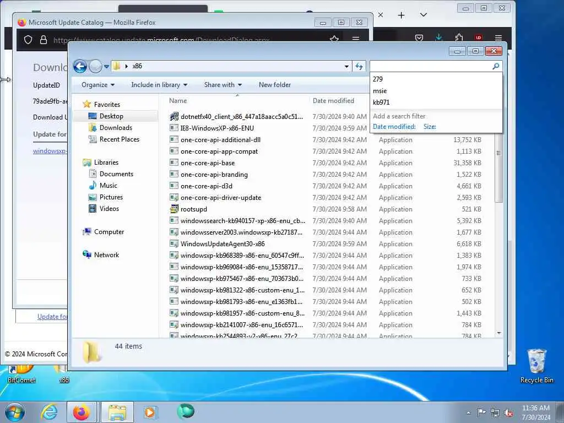
Task: Click the x86 folder in the address bar
Action: click(x=137, y=66)
